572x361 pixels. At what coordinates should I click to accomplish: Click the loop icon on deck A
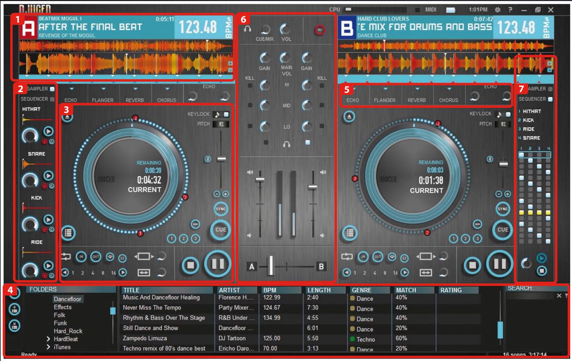point(66,257)
